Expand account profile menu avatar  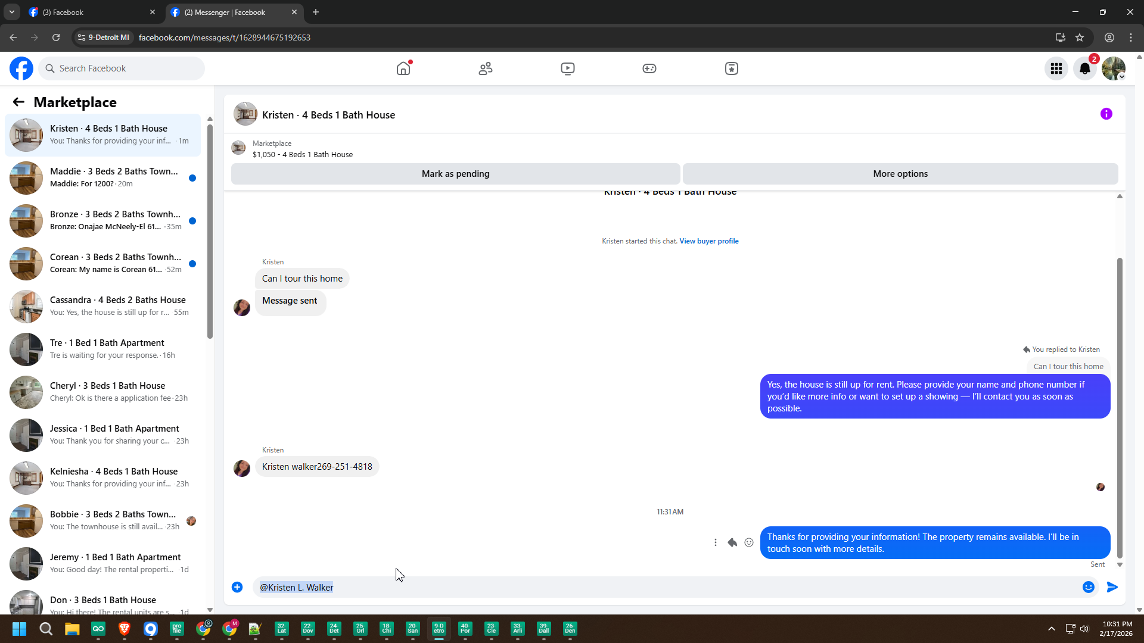pyautogui.click(x=1113, y=68)
